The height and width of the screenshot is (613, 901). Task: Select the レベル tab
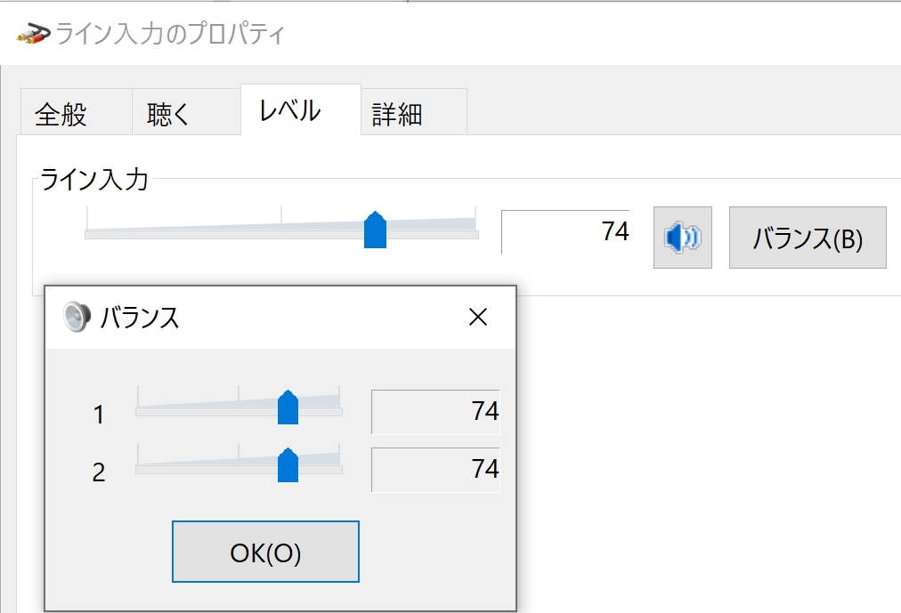[290, 111]
